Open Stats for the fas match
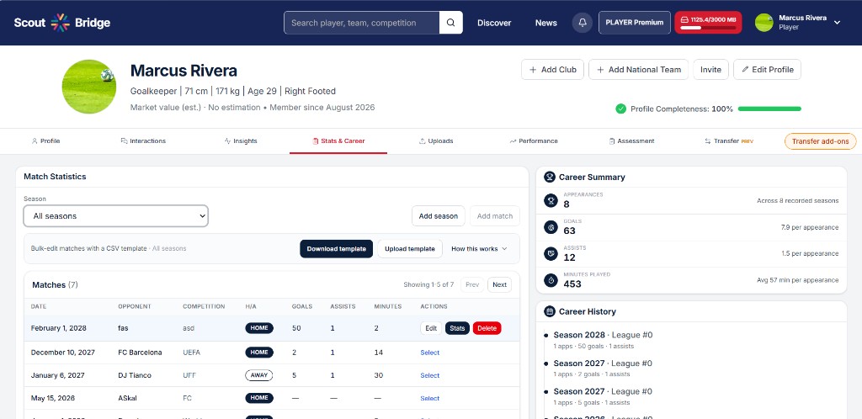 (457, 328)
